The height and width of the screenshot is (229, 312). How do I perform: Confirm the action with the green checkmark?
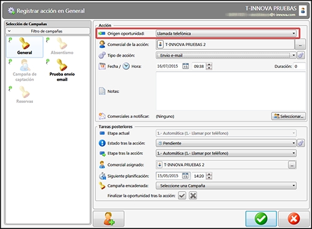tap(261, 218)
